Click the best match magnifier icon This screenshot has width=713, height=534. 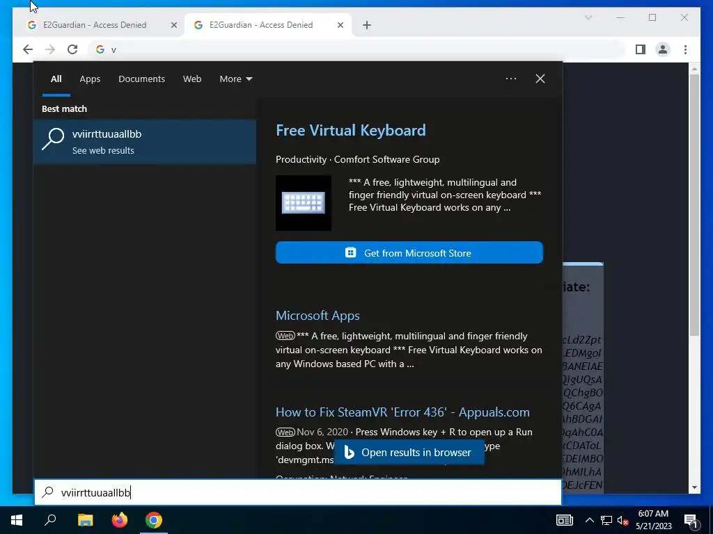tap(53, 138)
